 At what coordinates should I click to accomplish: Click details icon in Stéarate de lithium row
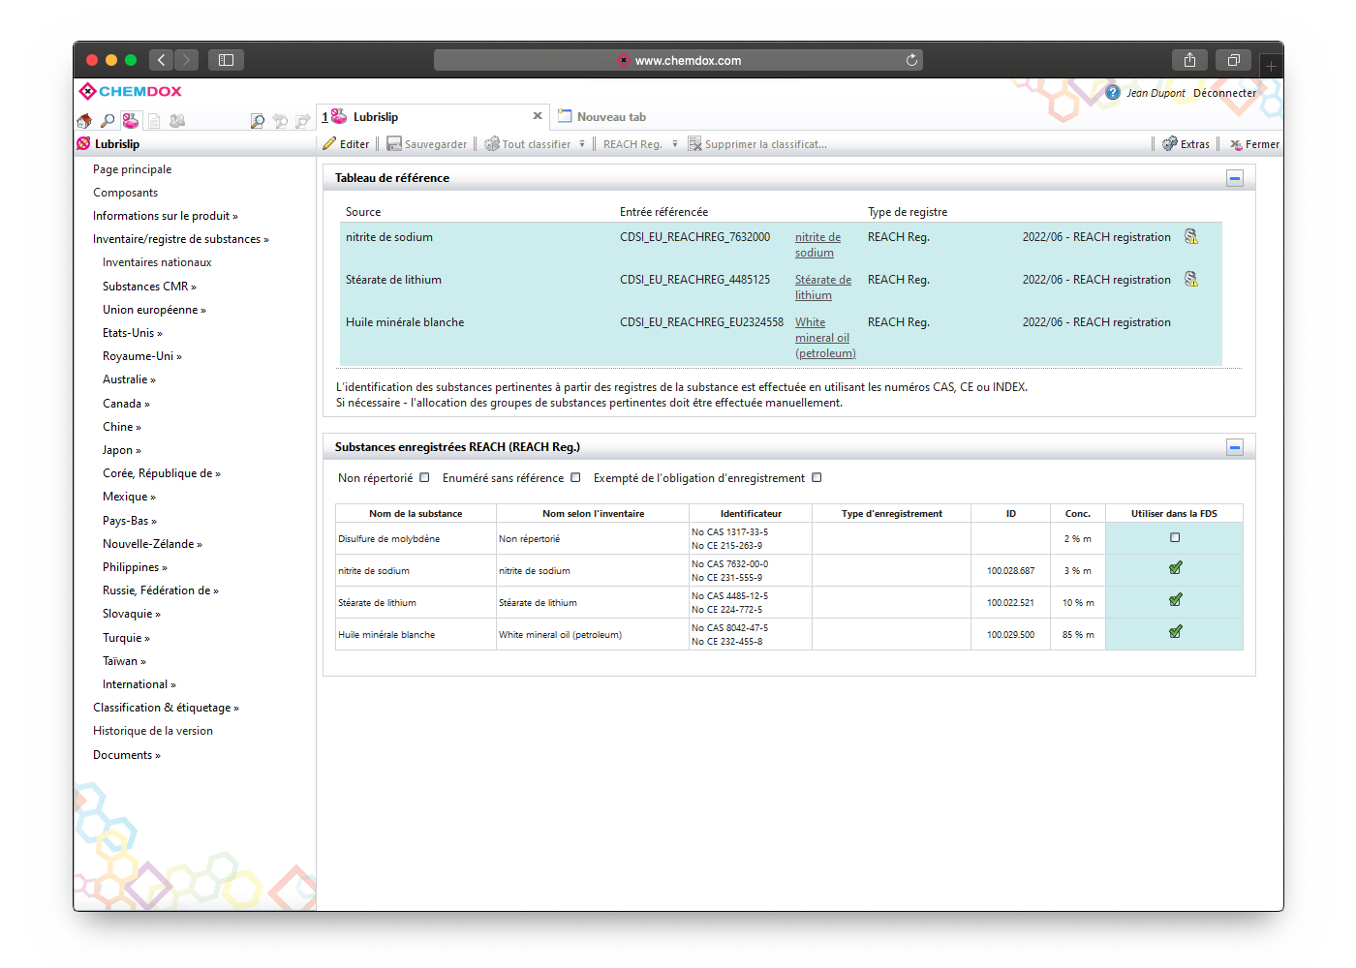pos(1191,279)
